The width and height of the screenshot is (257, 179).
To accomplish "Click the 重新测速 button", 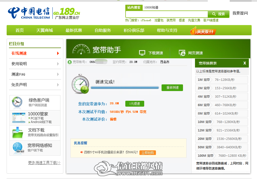I will click(172, 87).
